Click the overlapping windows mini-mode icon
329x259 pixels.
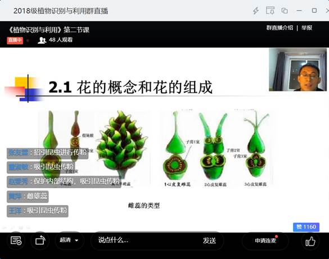click(285, 11)
